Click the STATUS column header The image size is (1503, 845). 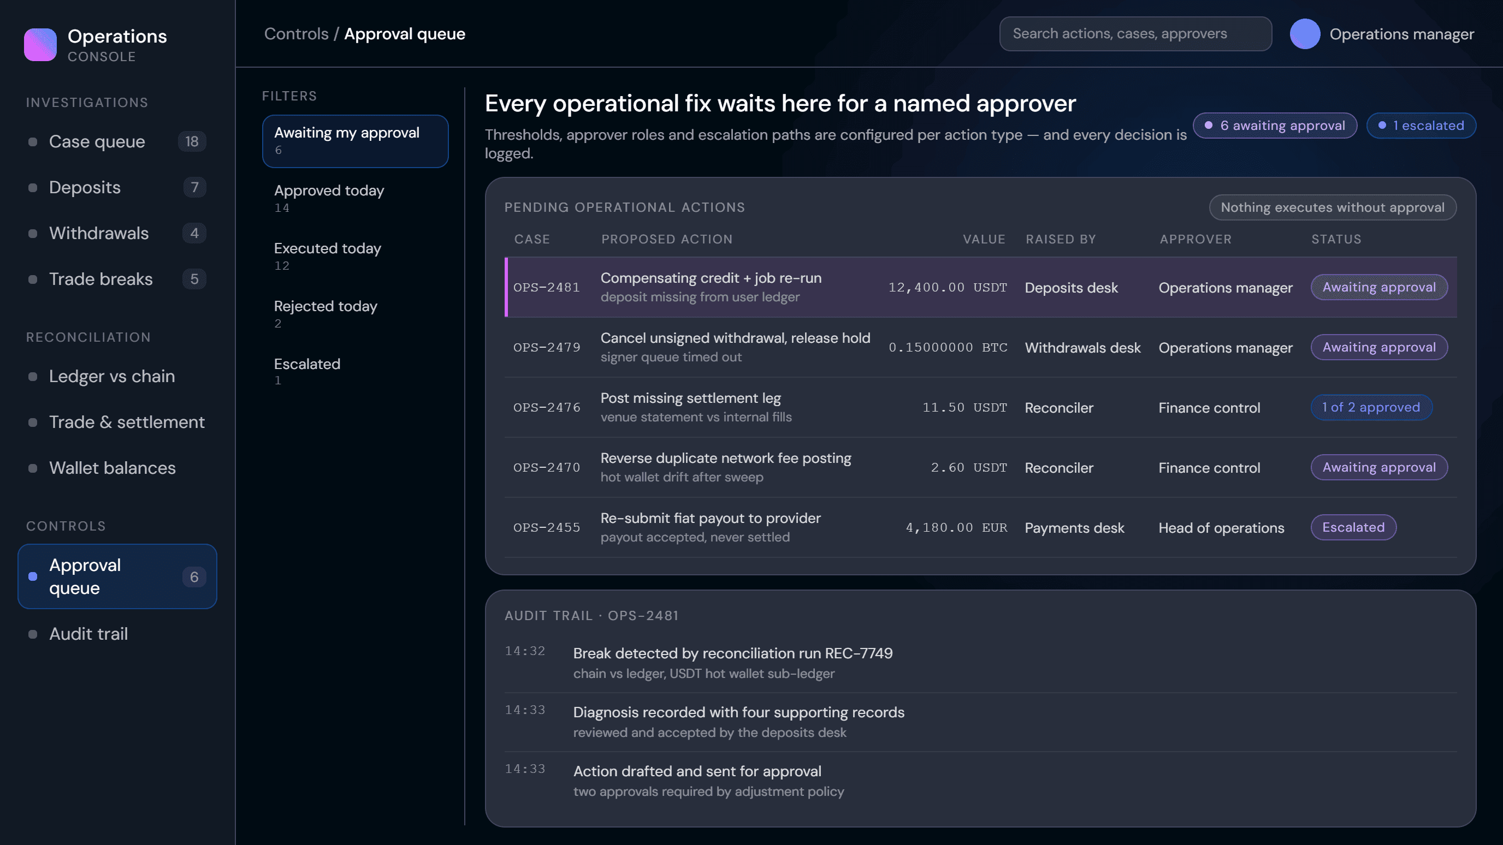1336,239
